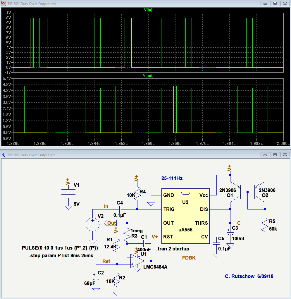Click the uA555 timer chip body

click(185, 216)
